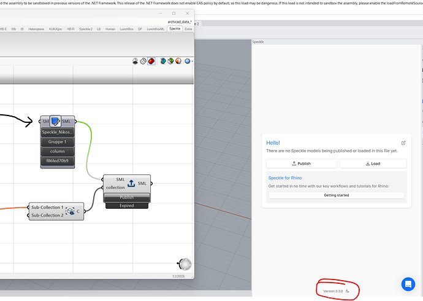Open the blue chat support bubble

pyautogui.click(x=408, y=284)
